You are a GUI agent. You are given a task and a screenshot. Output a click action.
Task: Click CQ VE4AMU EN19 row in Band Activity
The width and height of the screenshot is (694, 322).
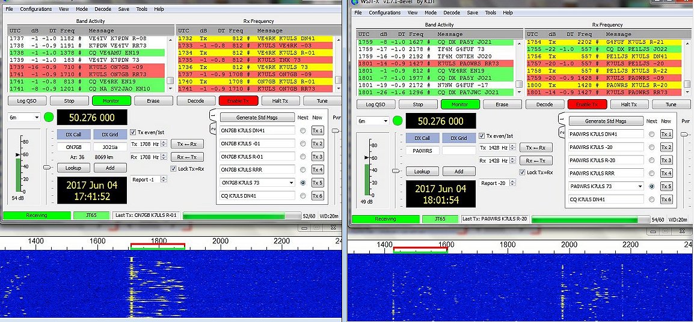87,53
